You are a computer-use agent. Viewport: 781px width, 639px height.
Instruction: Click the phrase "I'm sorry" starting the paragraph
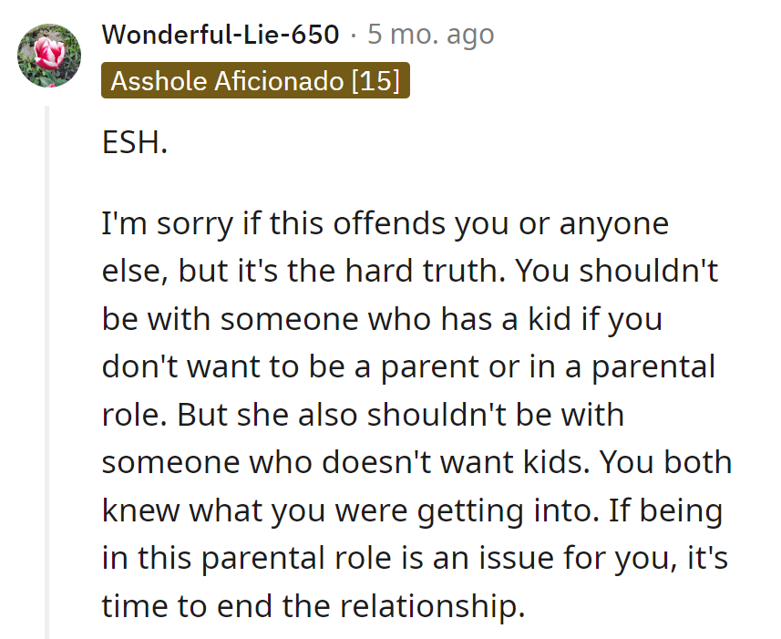coord(169,224)
